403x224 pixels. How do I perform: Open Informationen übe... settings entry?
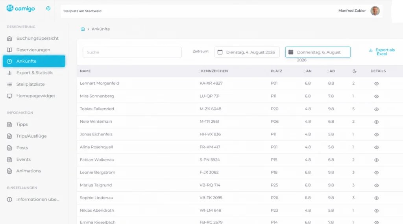[x=34, y=199]
